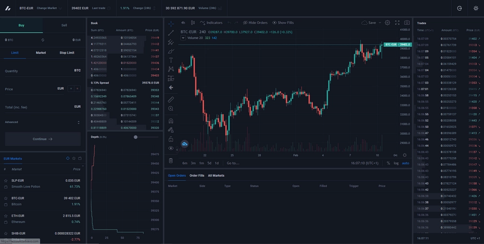484x244 pixels.
Task: Open the 4h interval dropdown
Action: 183,23
